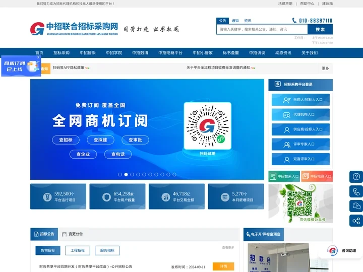The width and height of the screenshot is (363, 272).
Task: Open 标书查重 in the navigation bar
Action: click(231, 53)
